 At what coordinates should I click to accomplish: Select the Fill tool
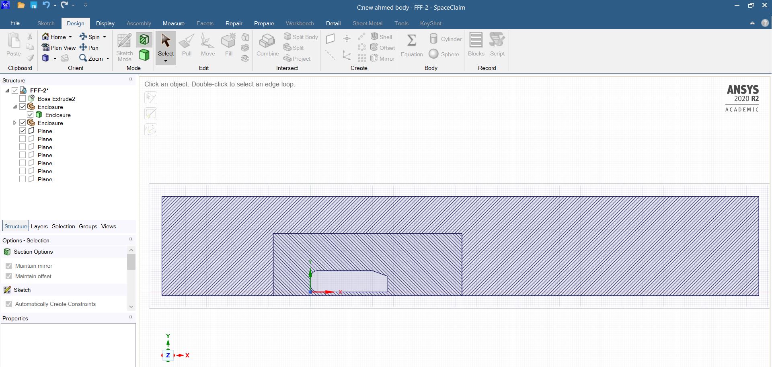(228, 45)
